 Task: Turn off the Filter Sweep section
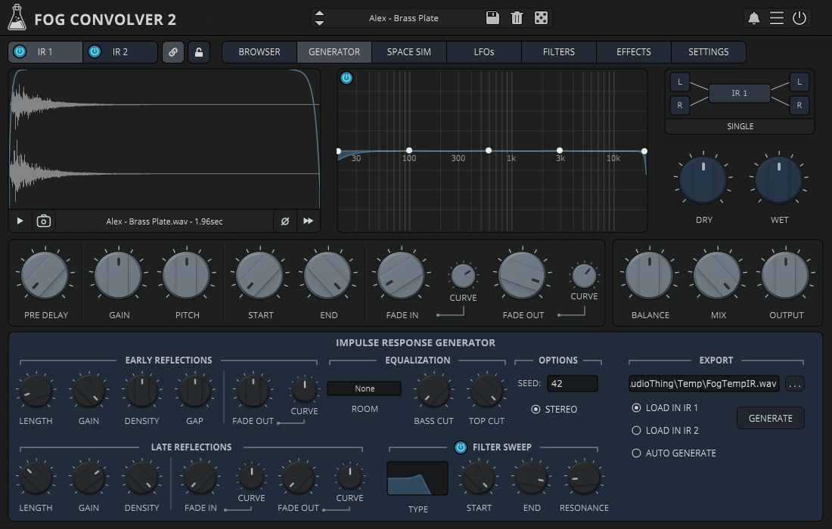tap(461, 447)
